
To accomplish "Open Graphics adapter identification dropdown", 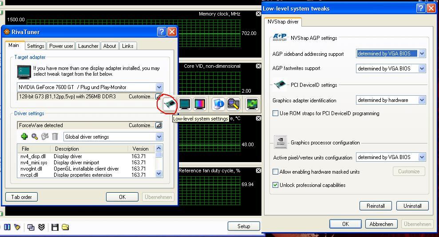I will pos(422,100).
